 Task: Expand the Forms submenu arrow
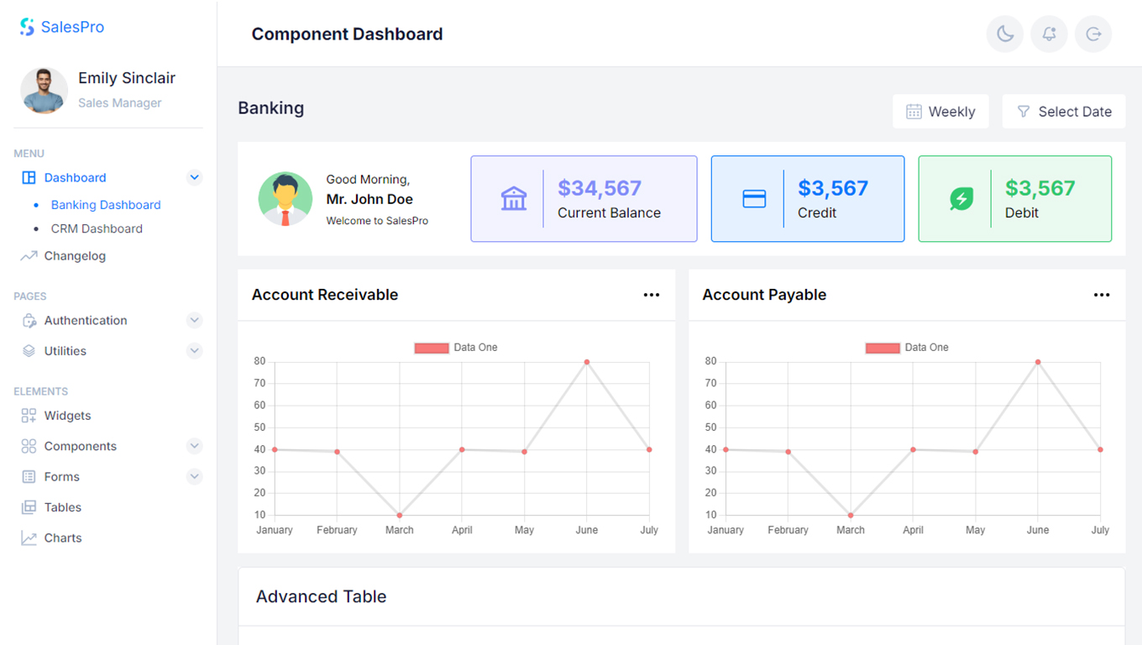pos(195,476)
